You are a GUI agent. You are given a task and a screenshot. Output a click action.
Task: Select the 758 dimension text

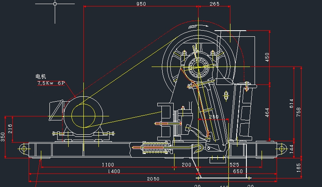click(299, 112)
